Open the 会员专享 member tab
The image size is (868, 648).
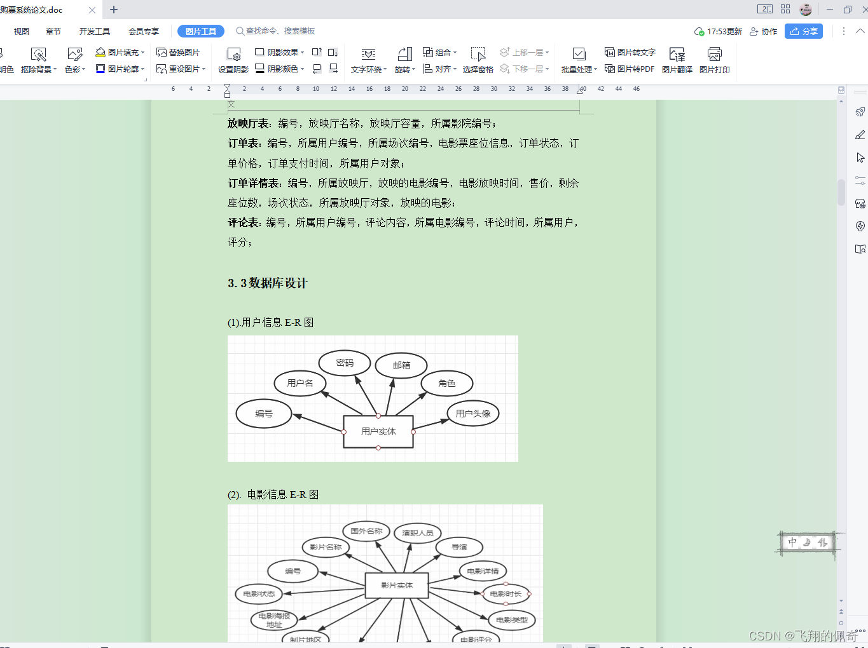tap(144, 31)
